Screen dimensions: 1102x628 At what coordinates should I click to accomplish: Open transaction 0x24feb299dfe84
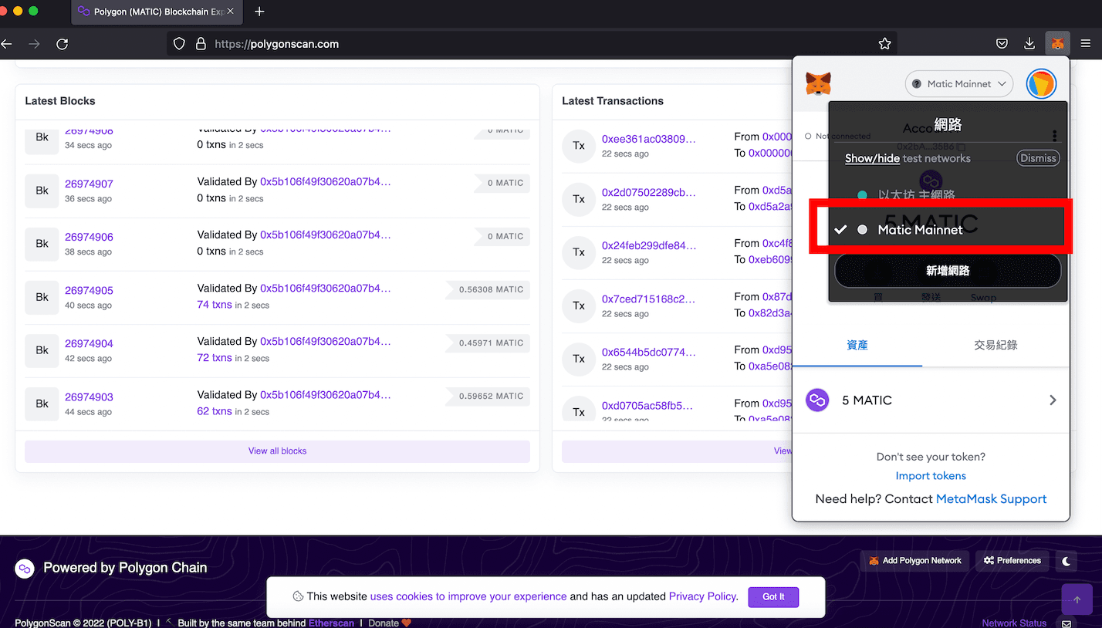click(649, 245)
